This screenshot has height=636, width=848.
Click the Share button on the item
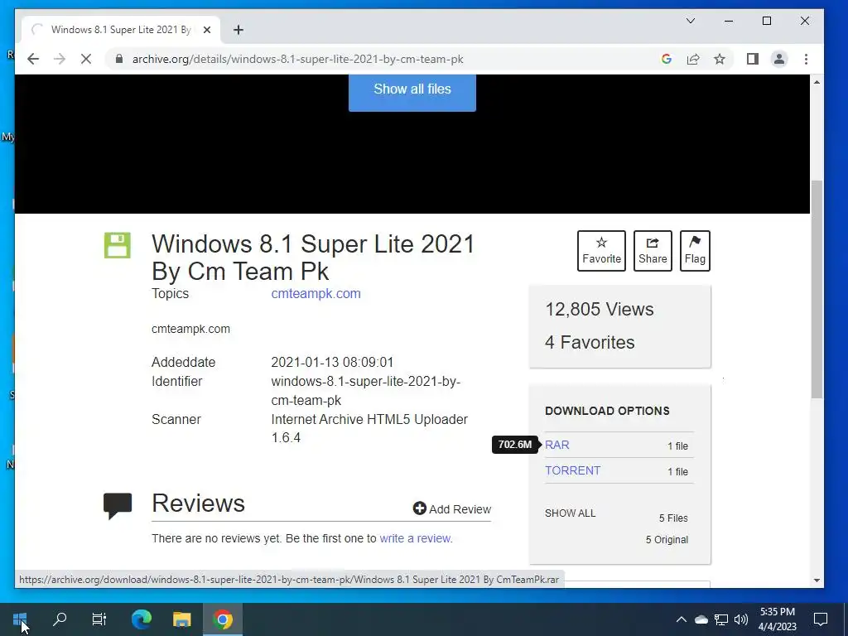[653, 251]
